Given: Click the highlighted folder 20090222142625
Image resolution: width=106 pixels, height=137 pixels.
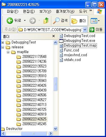Looking at the screenshot, I should (x=34, y=119).
